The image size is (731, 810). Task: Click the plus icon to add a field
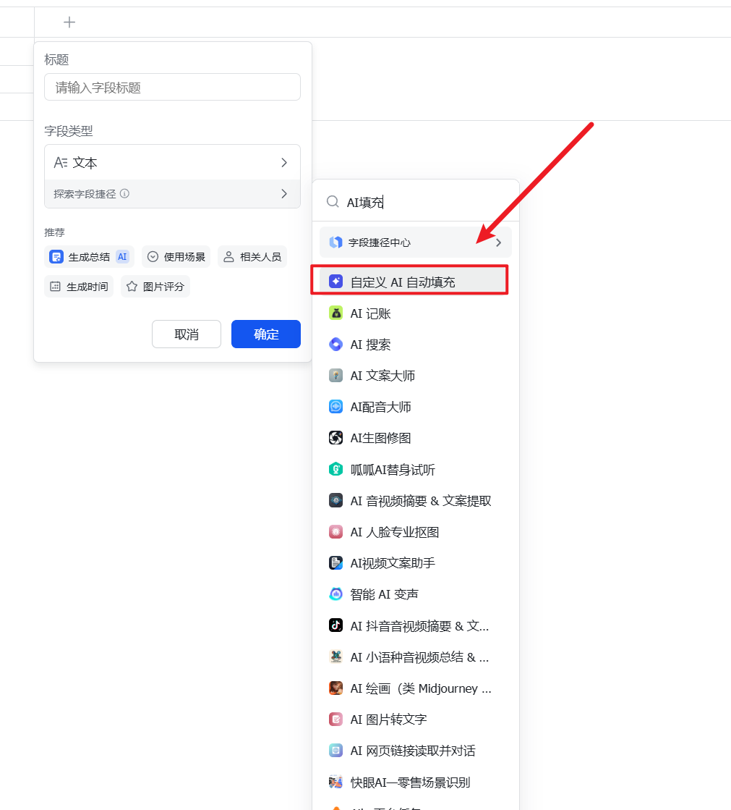69,22
